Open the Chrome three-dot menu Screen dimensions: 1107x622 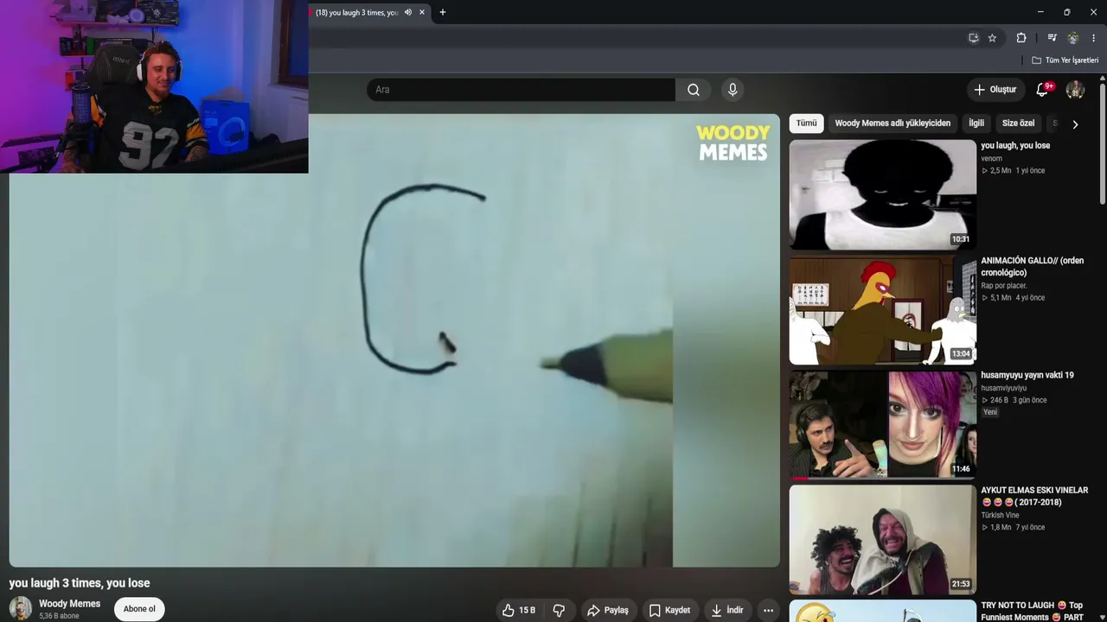1094,38
